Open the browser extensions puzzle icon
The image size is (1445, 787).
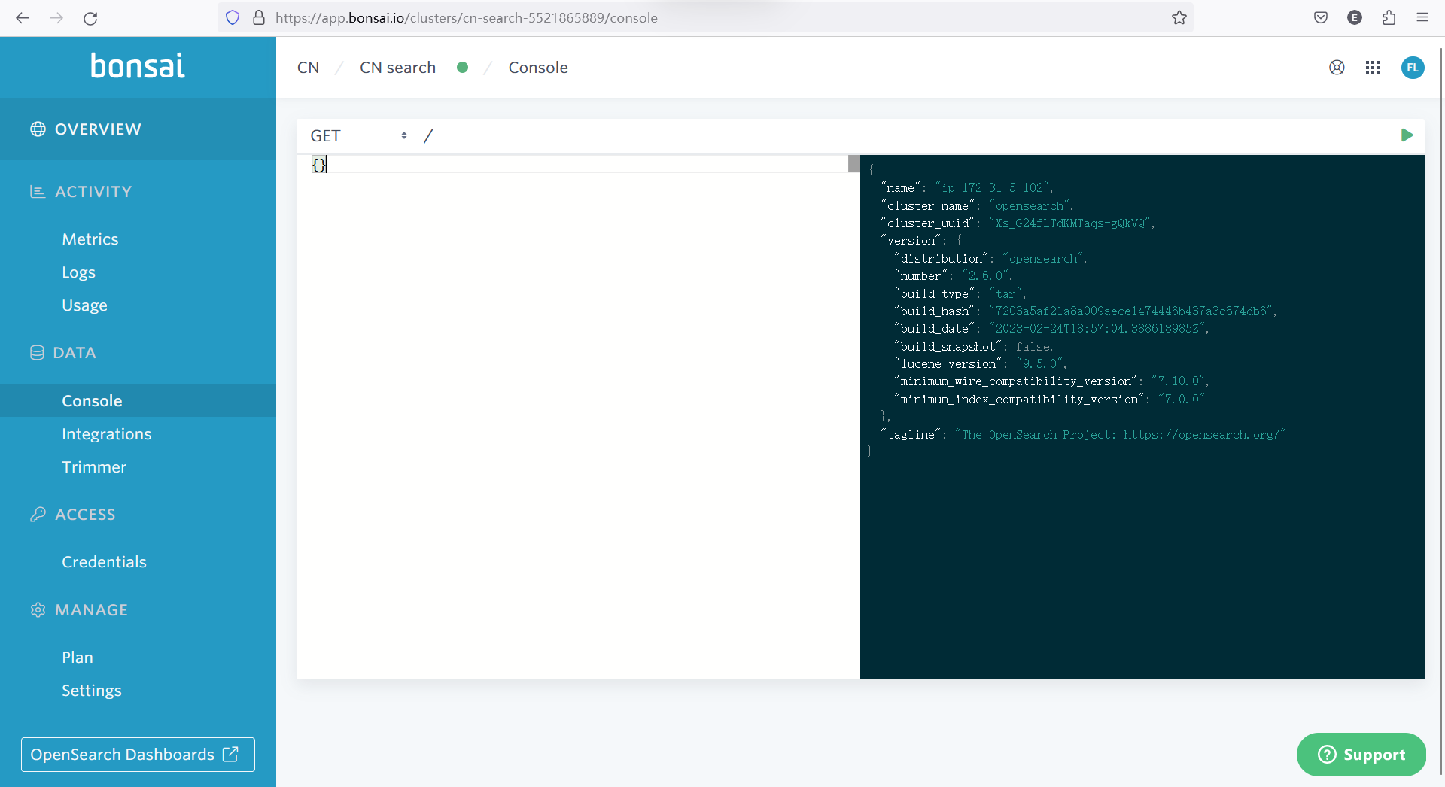coord(1389,18)
